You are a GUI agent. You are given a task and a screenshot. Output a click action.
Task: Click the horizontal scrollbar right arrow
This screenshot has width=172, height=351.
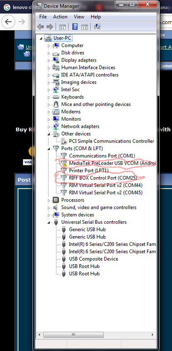(153, 335)
